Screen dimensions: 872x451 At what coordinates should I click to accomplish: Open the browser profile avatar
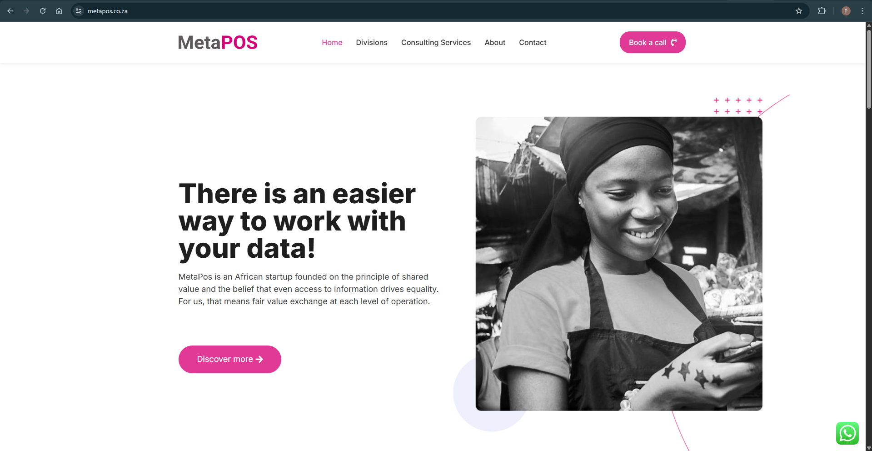(846, 11)
